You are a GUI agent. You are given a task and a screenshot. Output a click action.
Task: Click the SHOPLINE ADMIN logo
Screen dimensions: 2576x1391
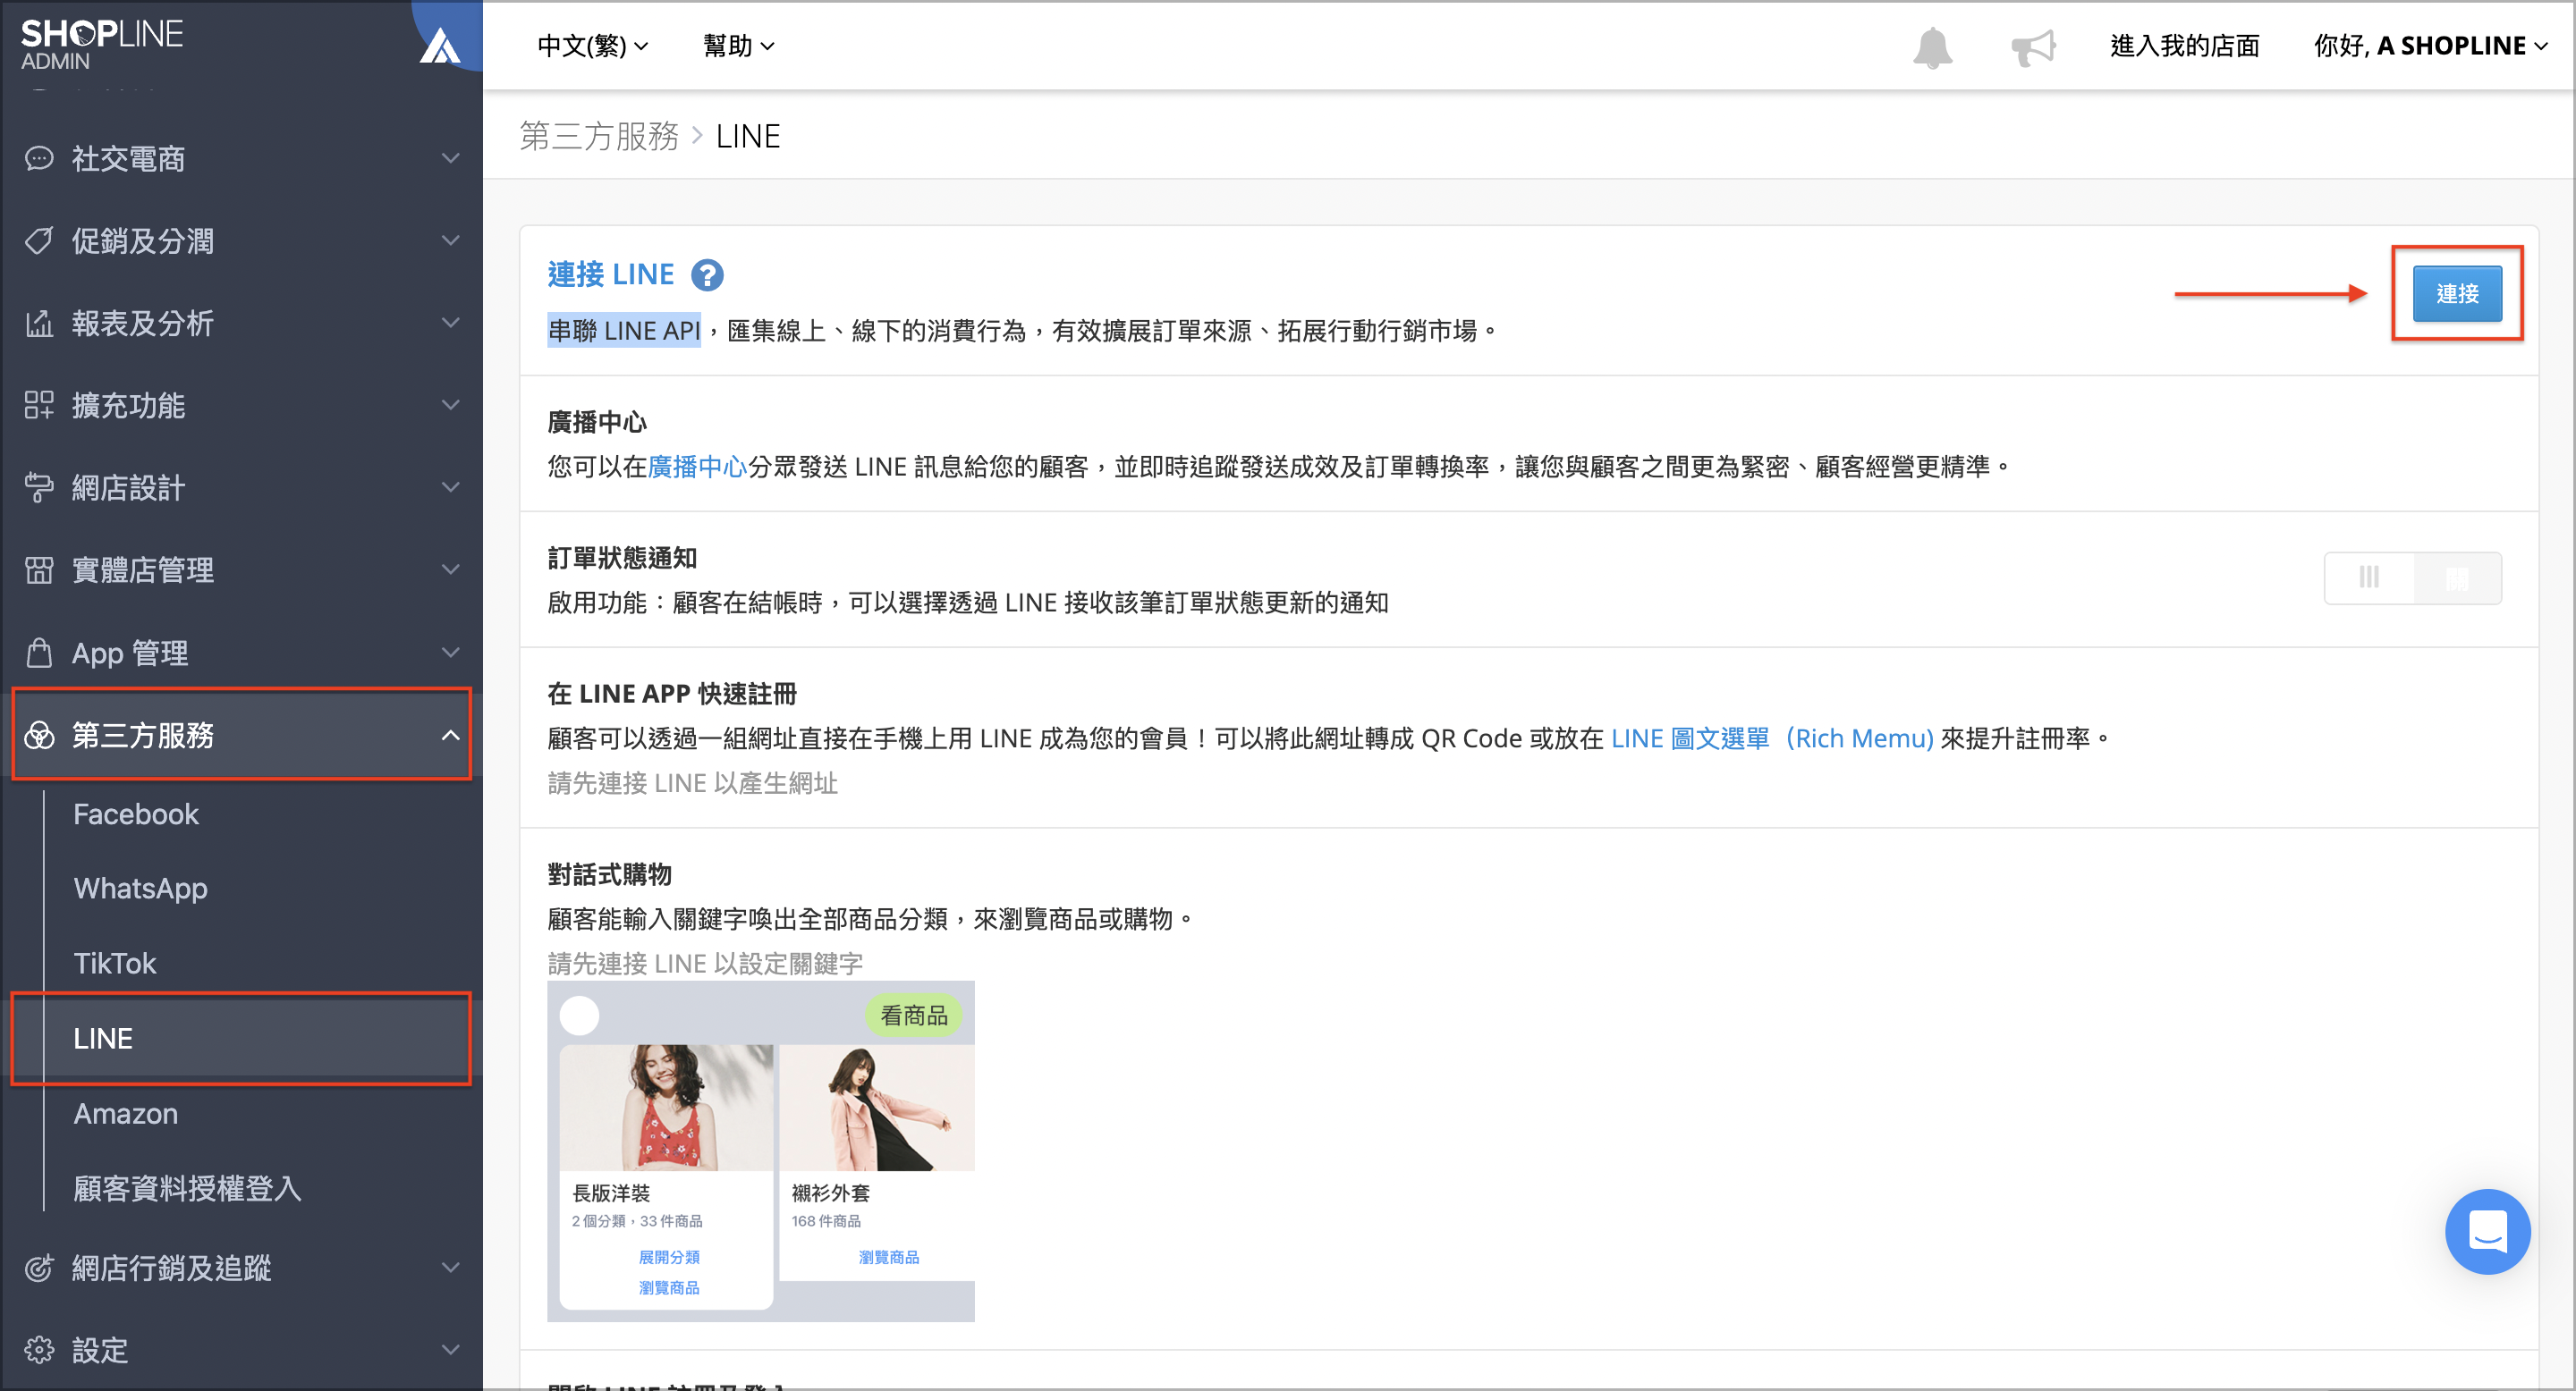point(102,45)
